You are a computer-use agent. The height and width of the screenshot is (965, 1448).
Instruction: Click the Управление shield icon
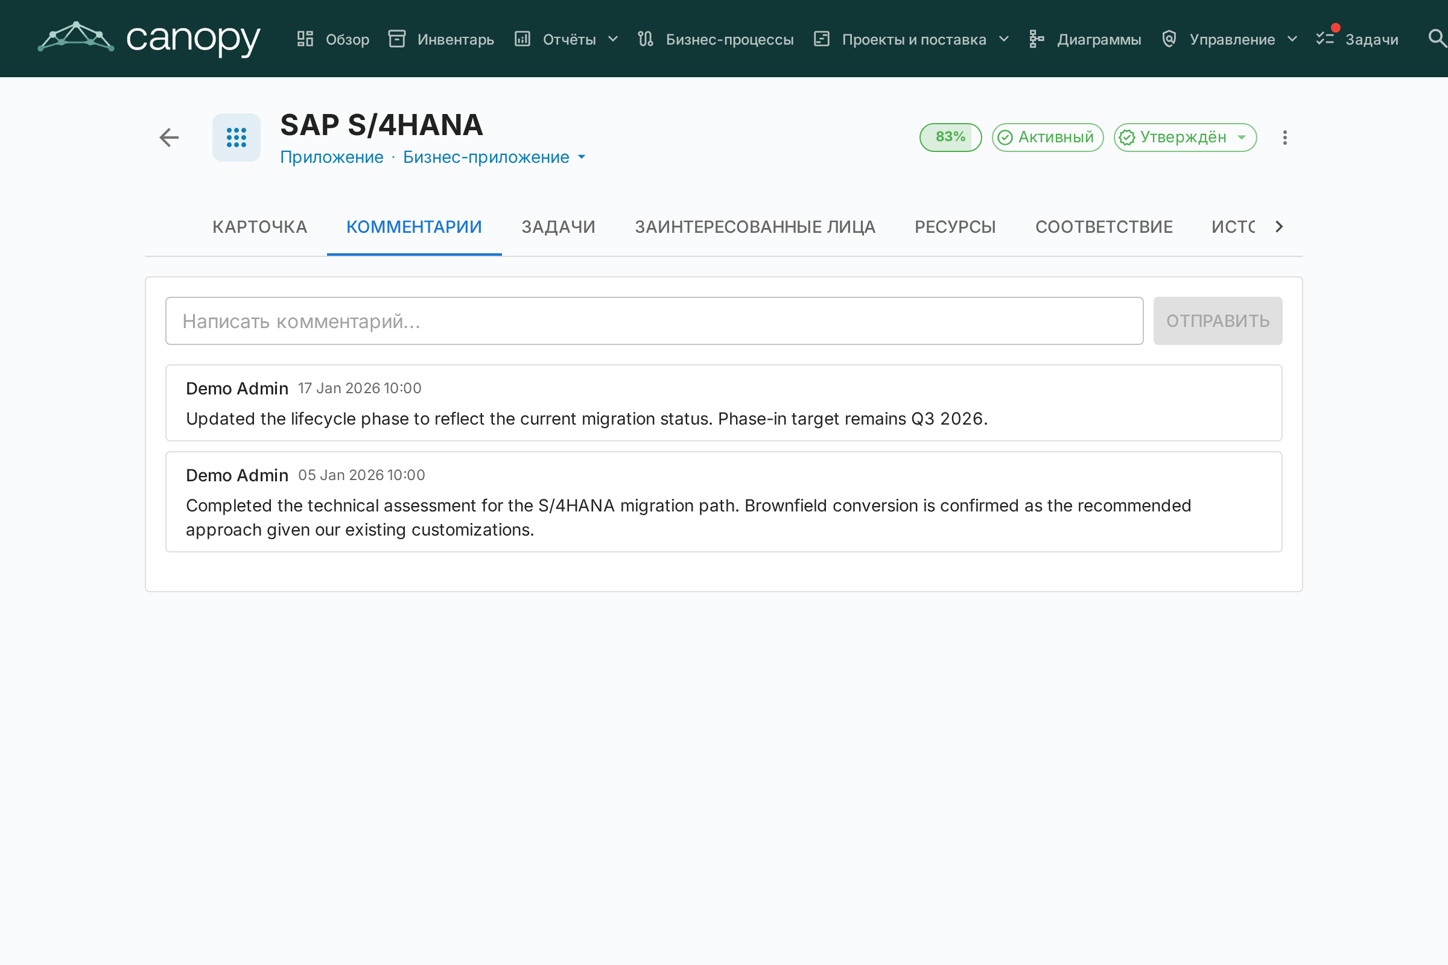click(x=1169, y=39)
